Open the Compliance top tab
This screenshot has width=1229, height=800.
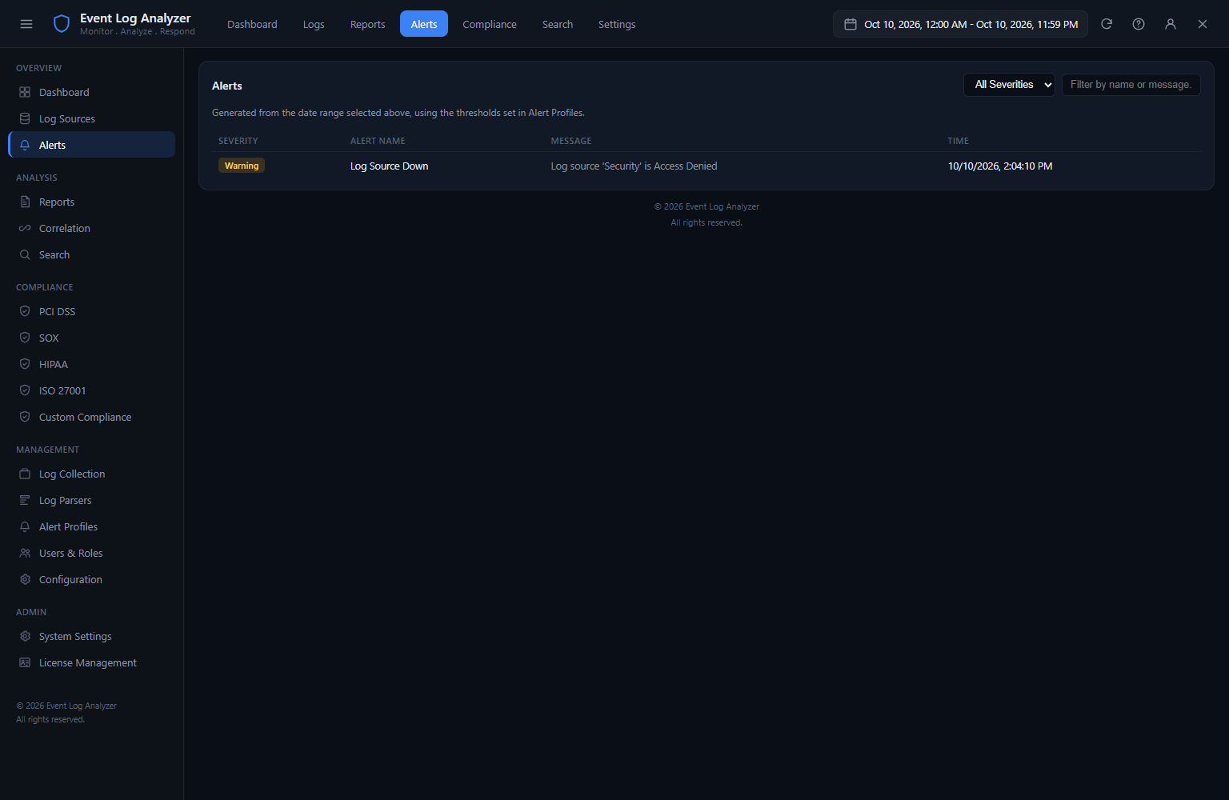click(490, 24)
